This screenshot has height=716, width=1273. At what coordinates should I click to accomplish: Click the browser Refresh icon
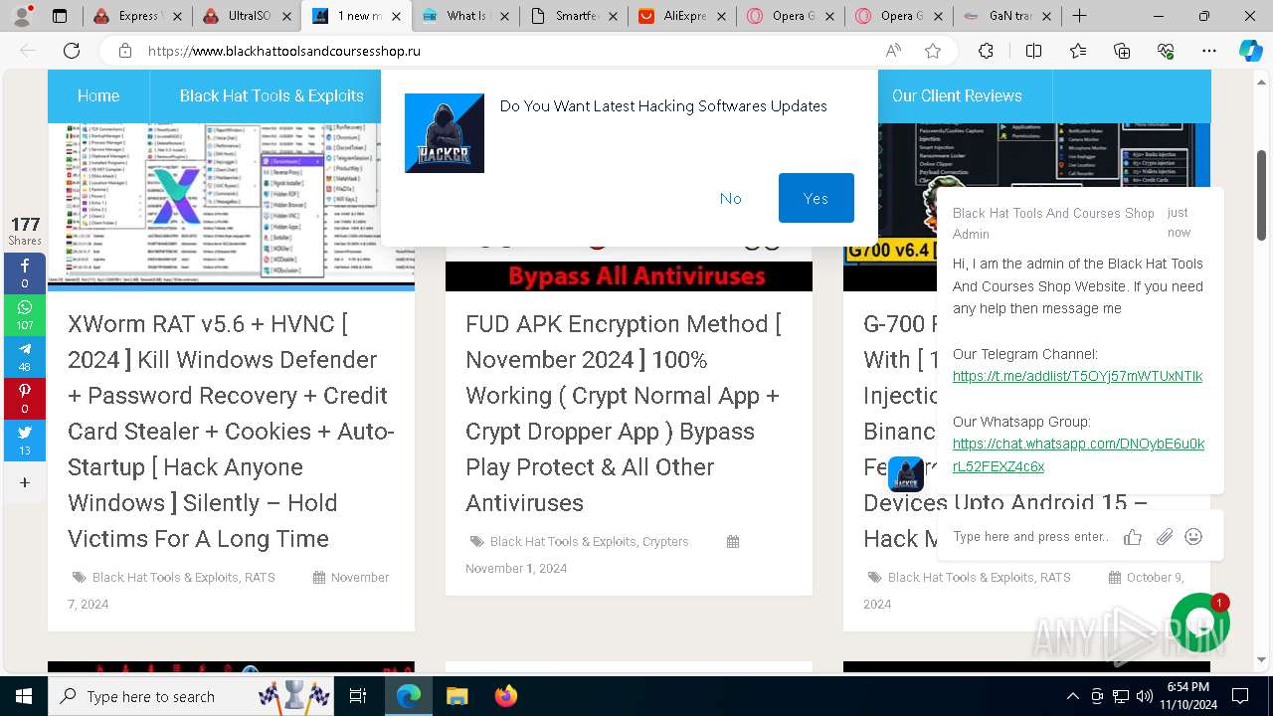click(72, 51)
